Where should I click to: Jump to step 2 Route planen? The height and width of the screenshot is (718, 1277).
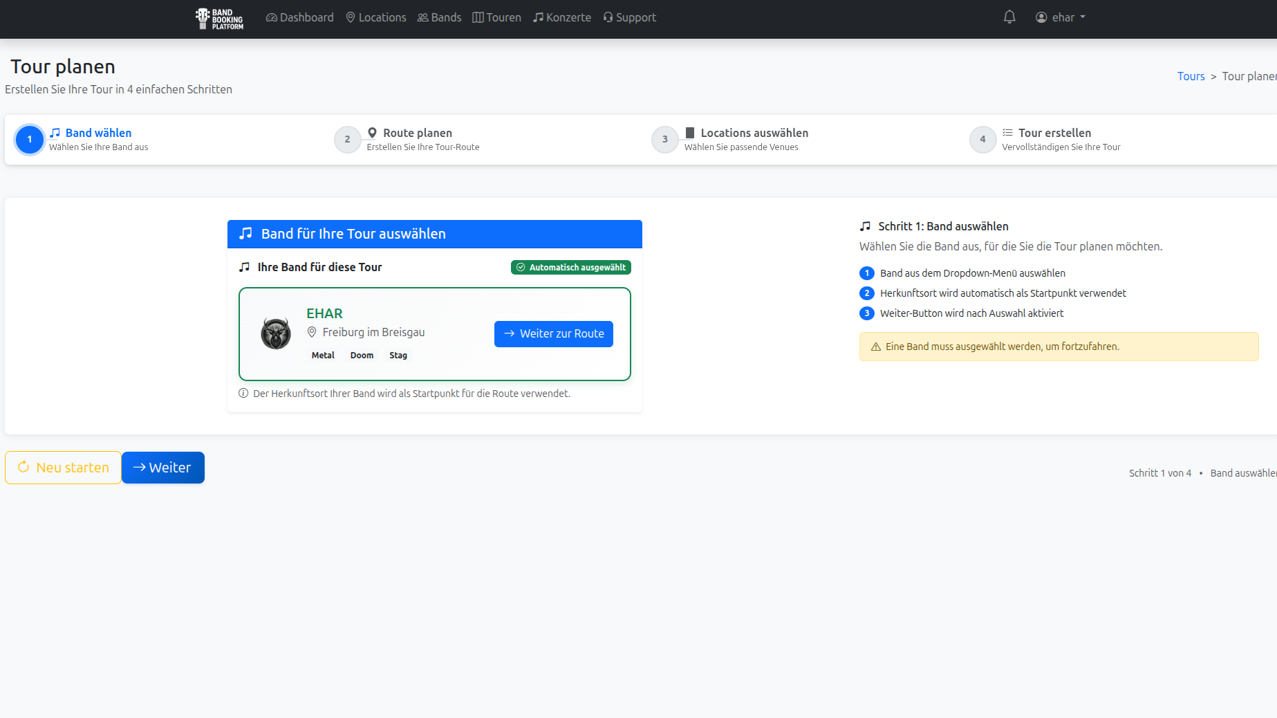(x=417, y=133)
